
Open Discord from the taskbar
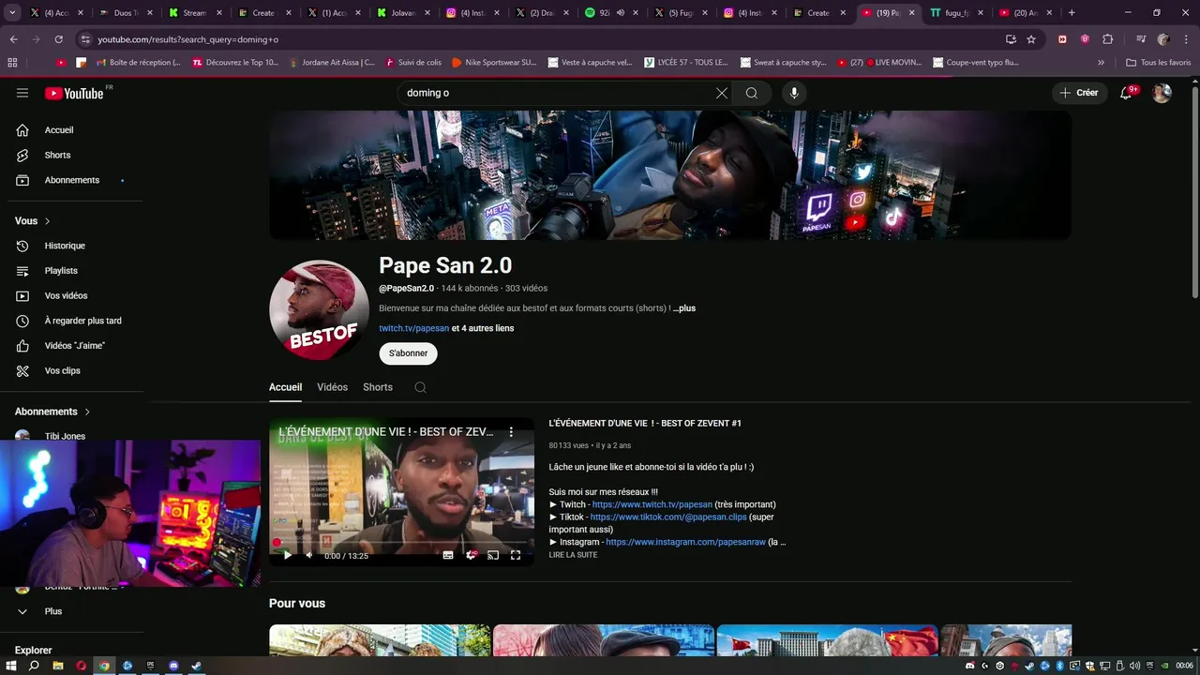pyautogui.click(x=173, y=666)
